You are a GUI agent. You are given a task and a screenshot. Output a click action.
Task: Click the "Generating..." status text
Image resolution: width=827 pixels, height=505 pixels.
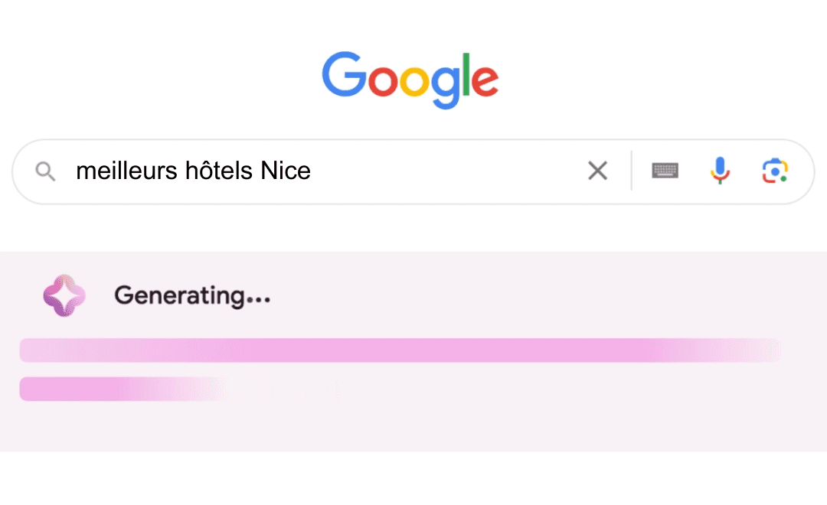coord(192,295)
